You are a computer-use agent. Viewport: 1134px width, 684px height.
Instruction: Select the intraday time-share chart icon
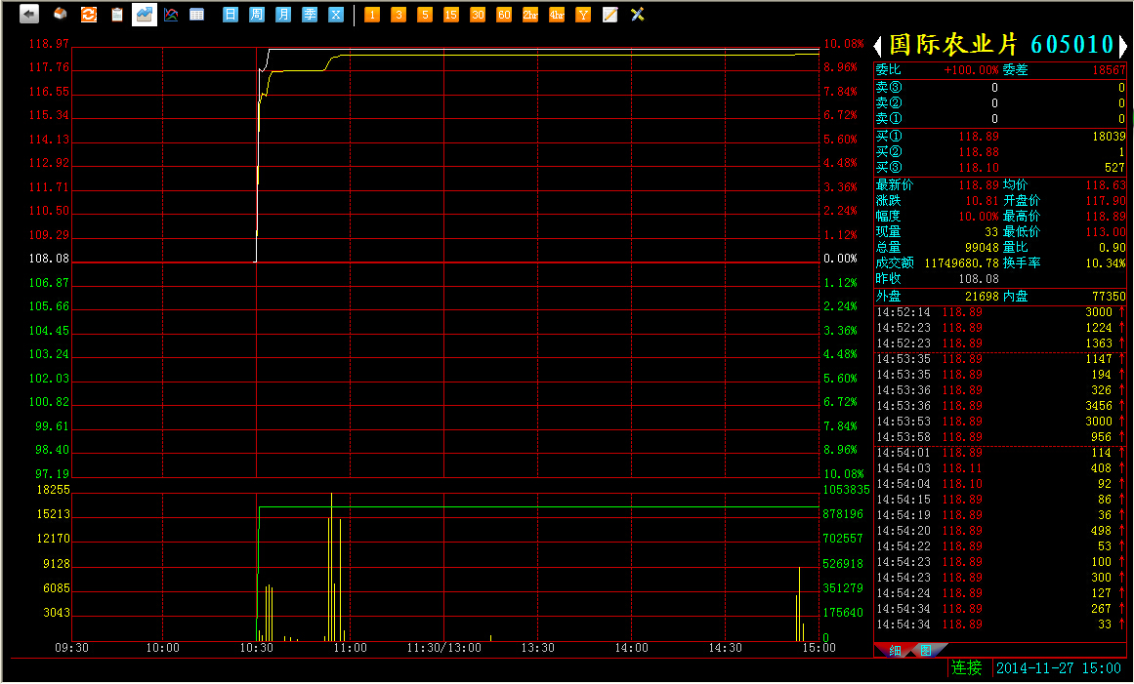tap(145, 15)
